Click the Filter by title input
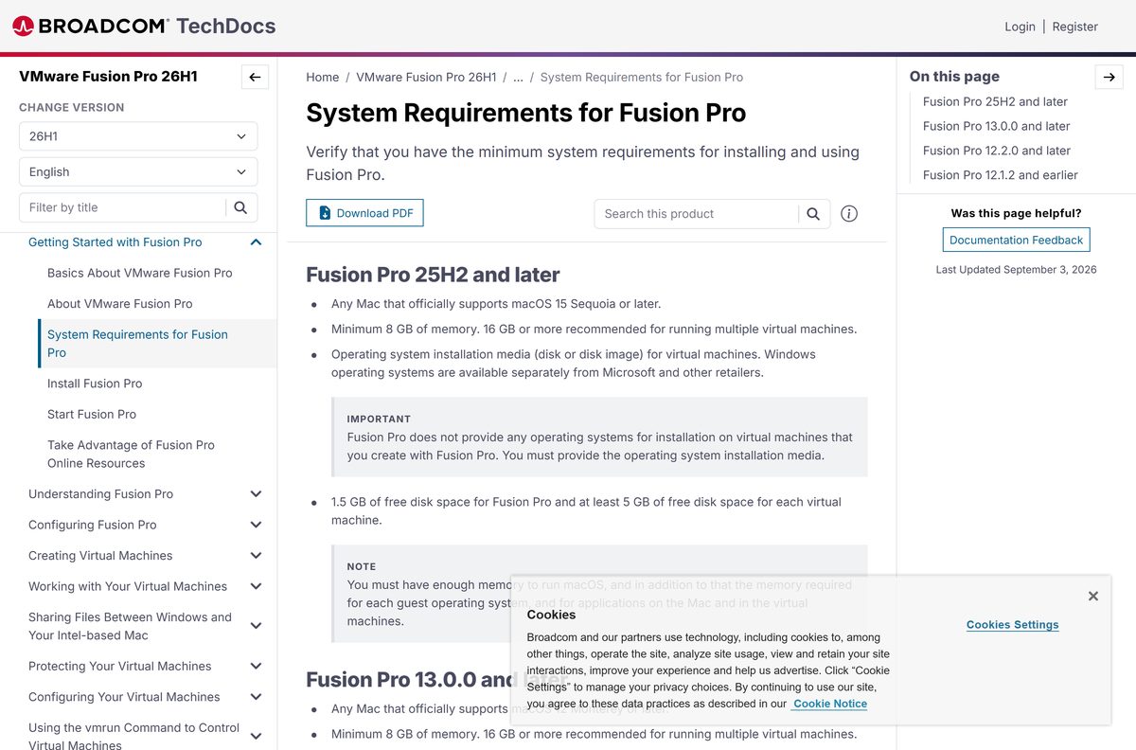Image resolution: width=1136 pixels, height=750 pixels. [x=123, y=207]
